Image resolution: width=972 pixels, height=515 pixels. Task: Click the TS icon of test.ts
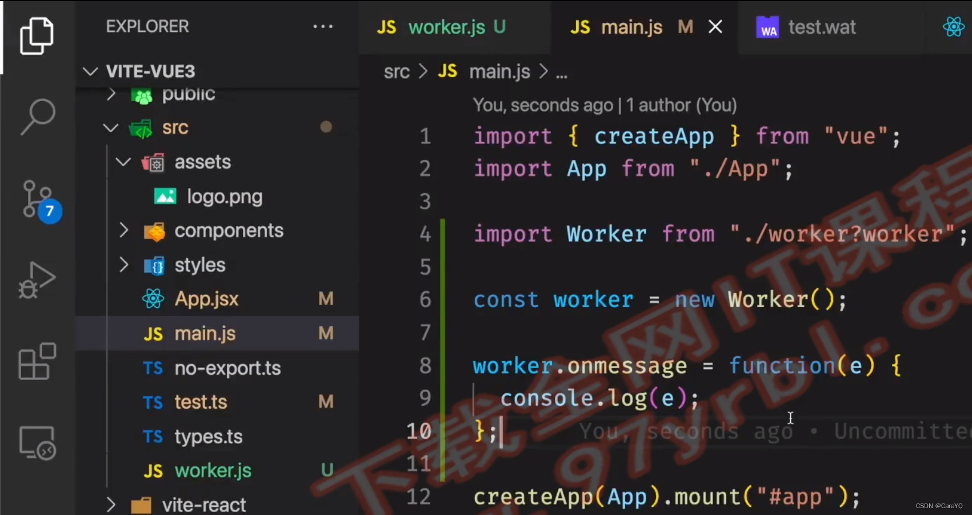click(153, 402)
